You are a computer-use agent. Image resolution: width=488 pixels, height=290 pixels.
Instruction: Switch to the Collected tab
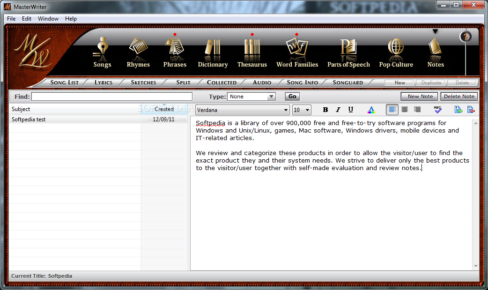(222, 82)
